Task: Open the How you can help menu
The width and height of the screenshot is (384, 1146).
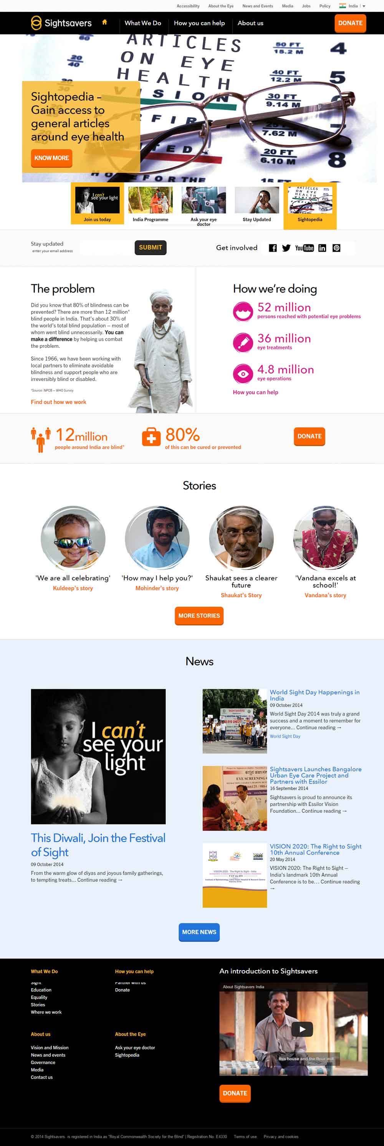Action: [199, 23]
